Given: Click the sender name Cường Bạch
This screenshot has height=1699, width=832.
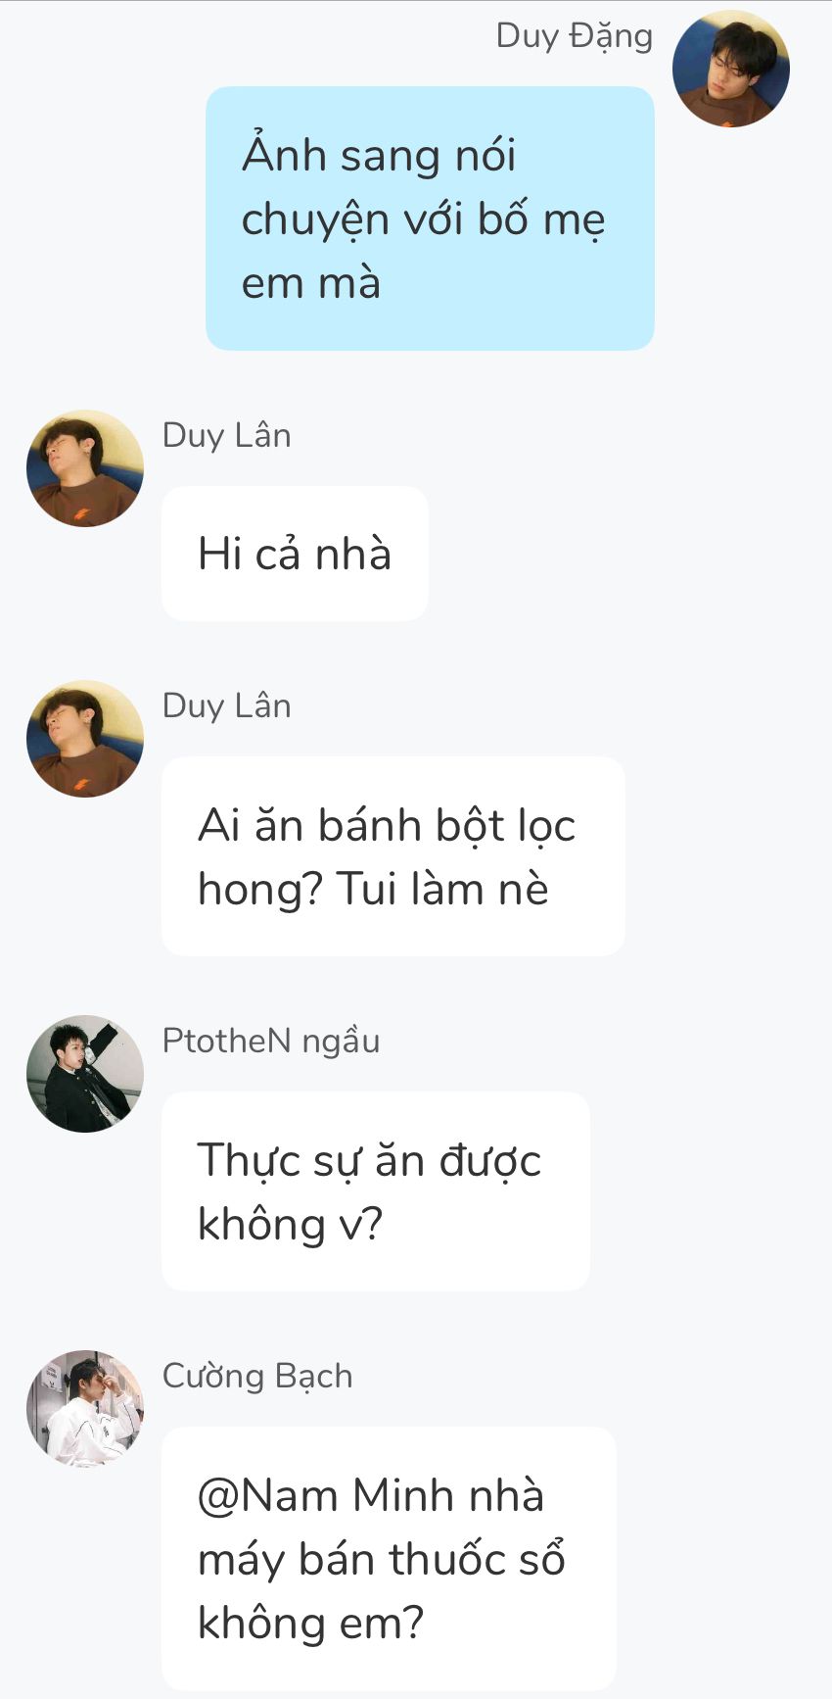Looking at the screenshot, I should point(257,1376).
